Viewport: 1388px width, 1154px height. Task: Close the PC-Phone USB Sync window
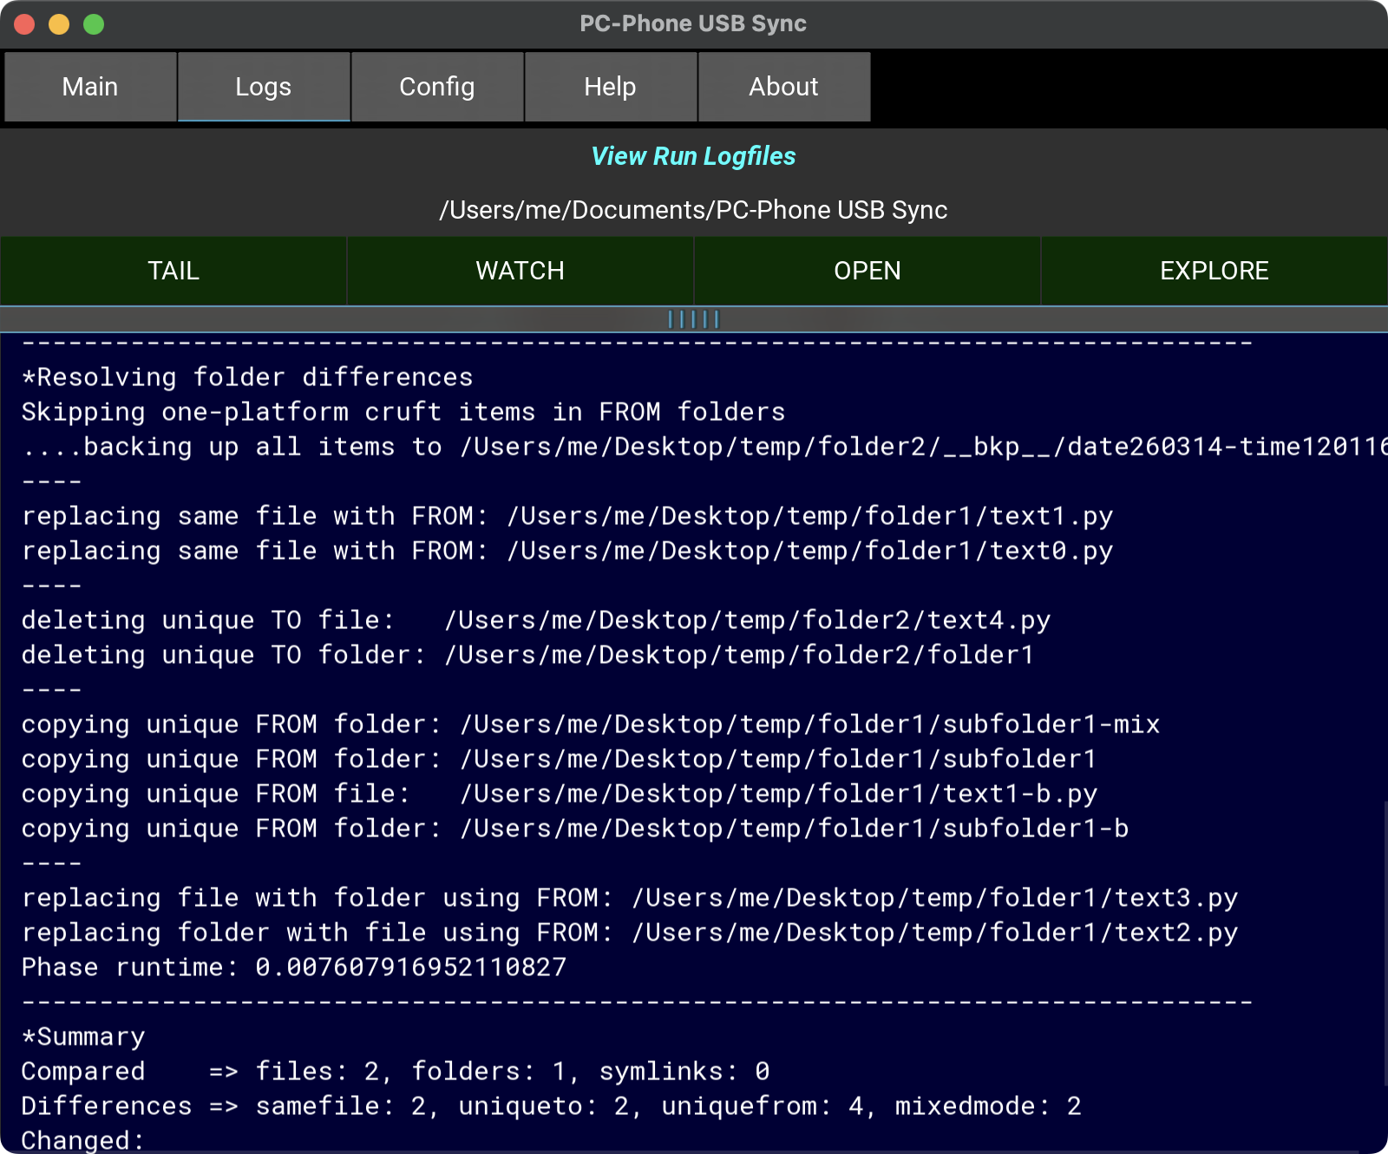click(x=24, y=24)
